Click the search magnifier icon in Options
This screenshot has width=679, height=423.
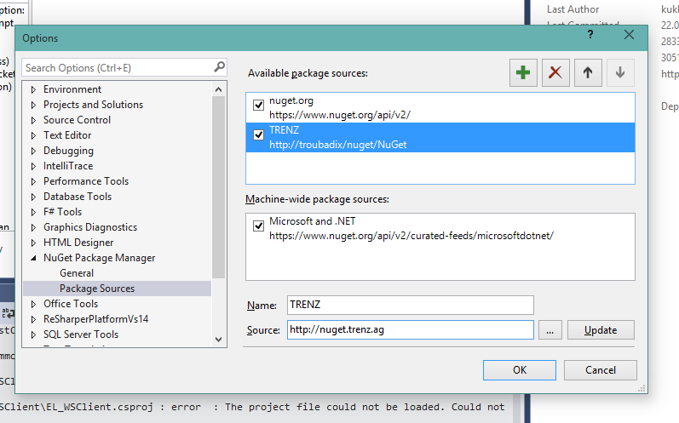tap(220, 67)
